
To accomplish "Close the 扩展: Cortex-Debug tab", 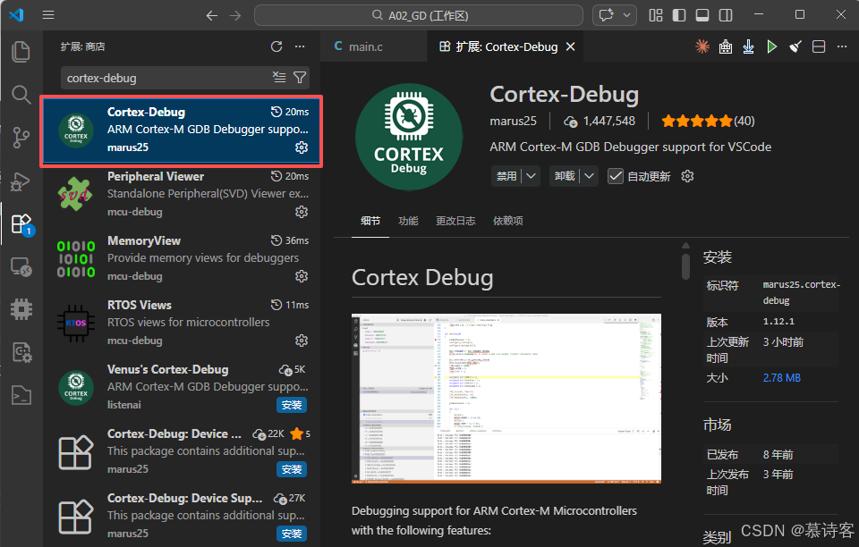I will [570, 47].
